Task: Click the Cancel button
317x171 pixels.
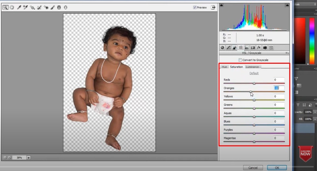Action: click(x=253, y=167)
